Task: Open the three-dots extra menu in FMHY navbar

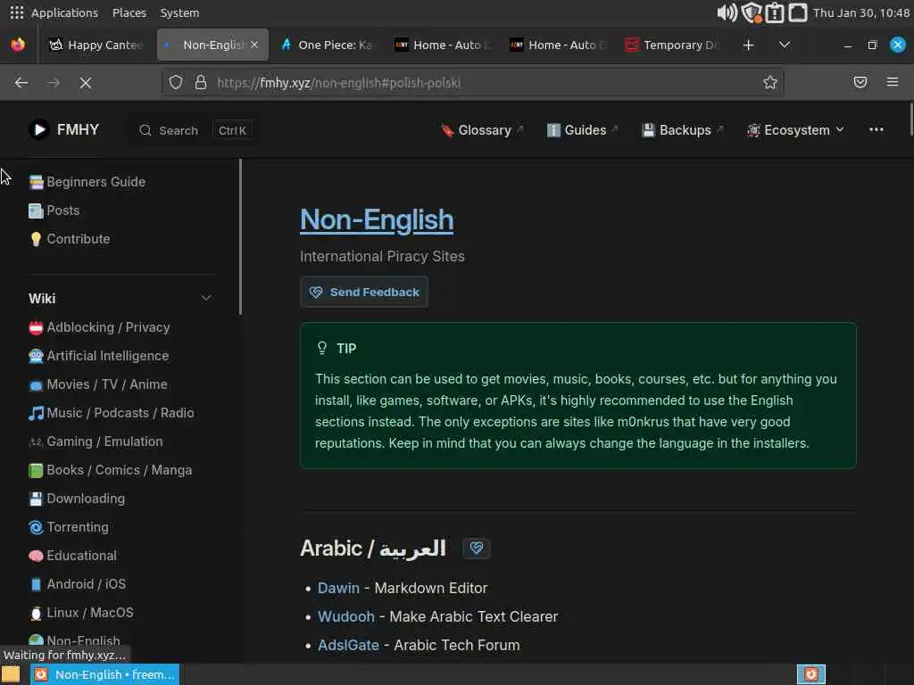Action: 877,129
